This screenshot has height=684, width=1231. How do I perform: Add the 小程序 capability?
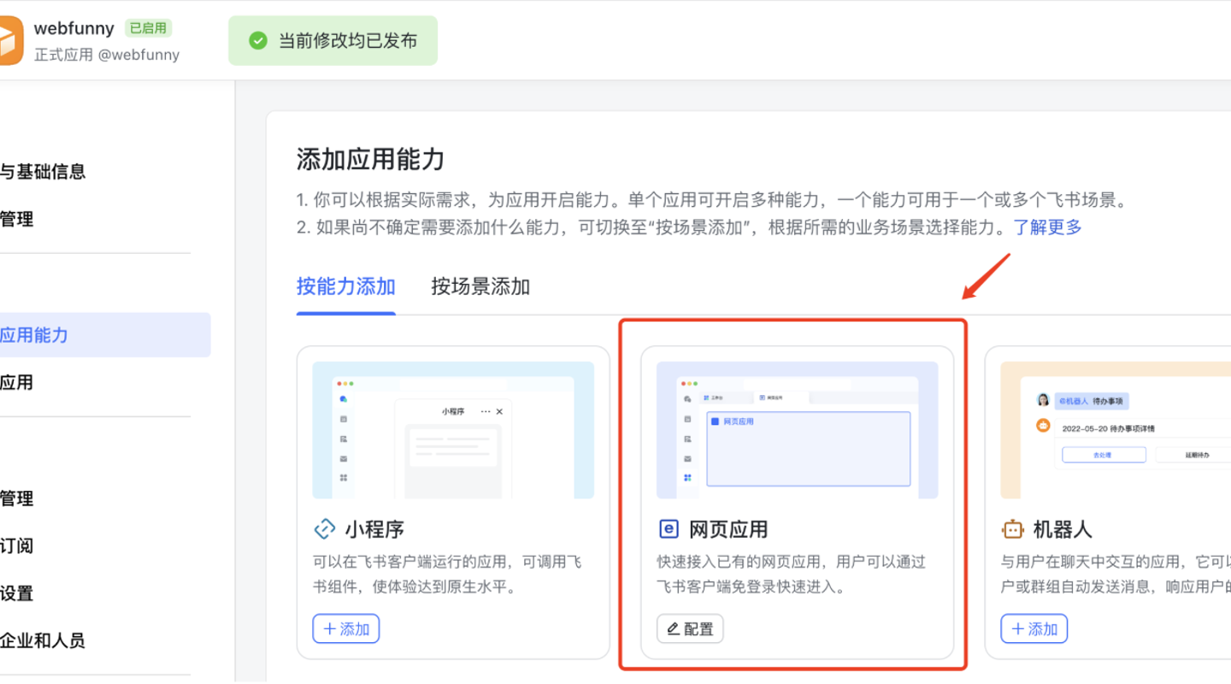tap(346, 629)
